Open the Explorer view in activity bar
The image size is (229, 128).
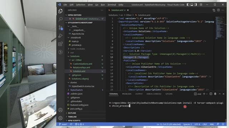60,11
